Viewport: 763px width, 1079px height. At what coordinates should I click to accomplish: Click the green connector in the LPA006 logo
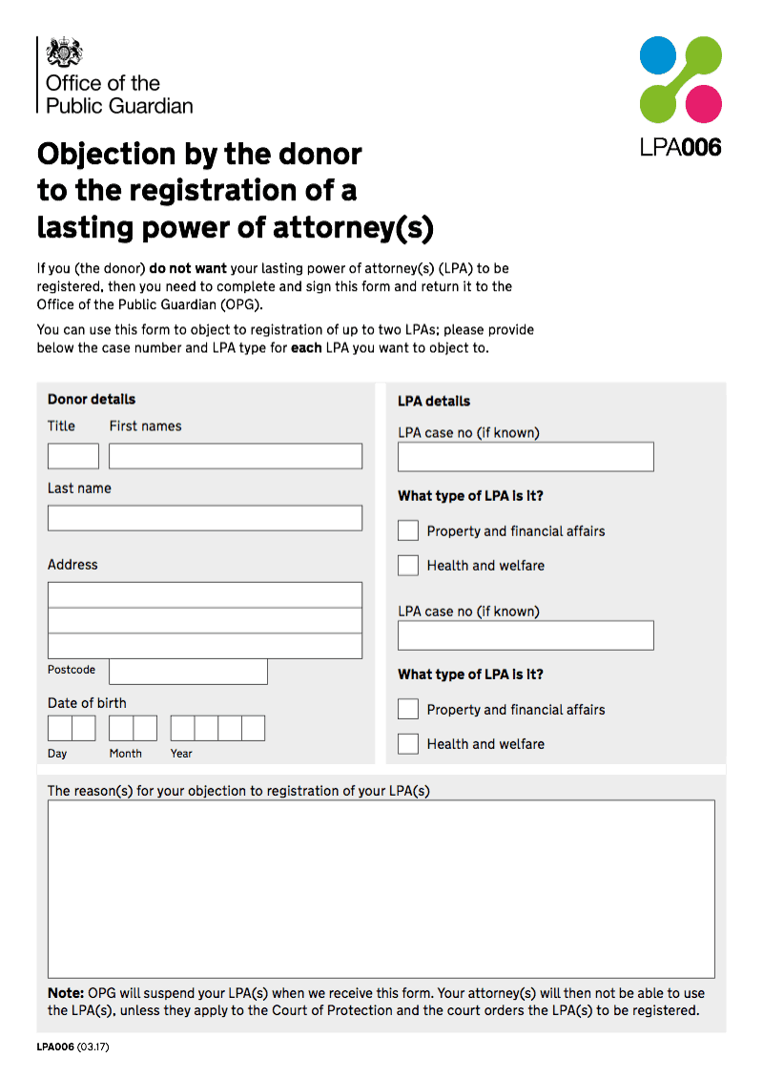[x=682, y=78]
